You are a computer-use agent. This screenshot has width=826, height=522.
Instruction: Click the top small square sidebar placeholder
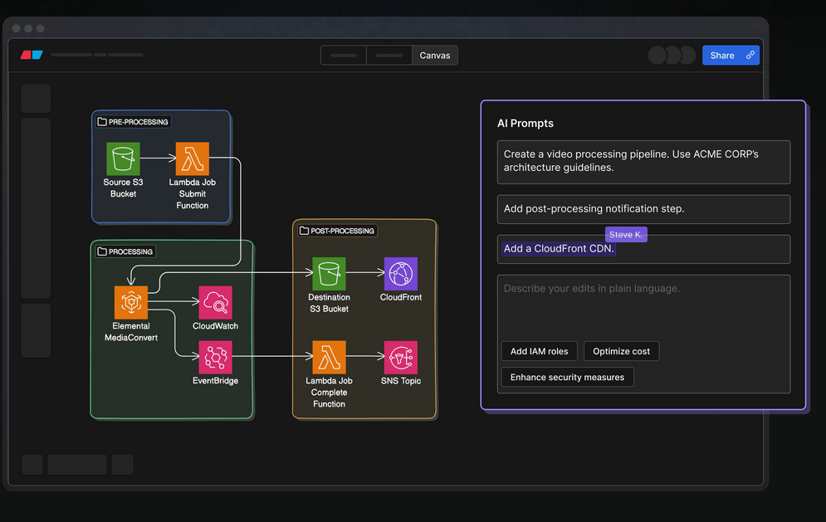click(x=36, y=99)
